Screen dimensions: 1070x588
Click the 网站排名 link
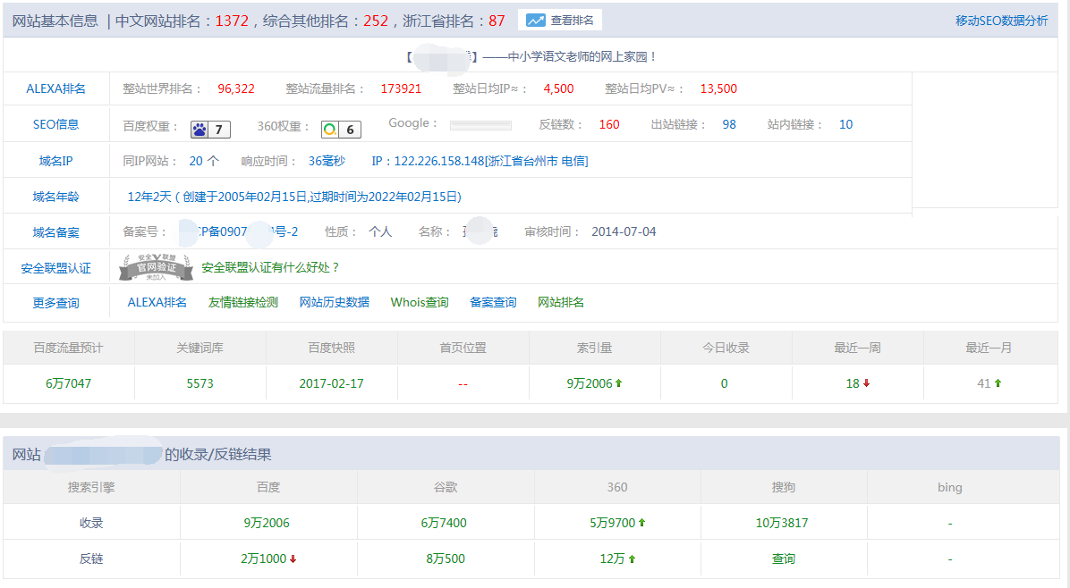tap(562, 302)
